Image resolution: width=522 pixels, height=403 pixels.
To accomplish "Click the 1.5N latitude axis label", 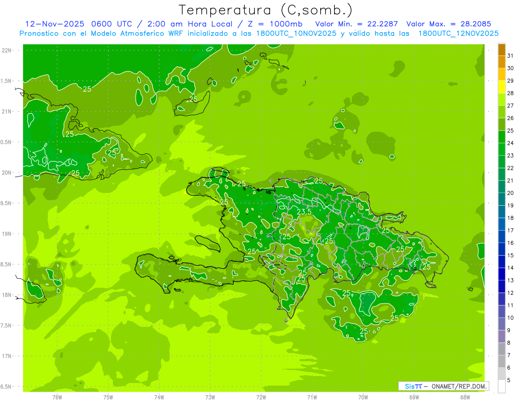I will [x=6, y=81].
